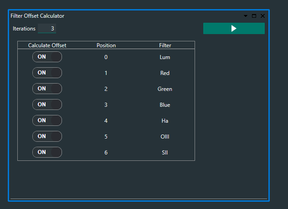
Task: Start the filter offset calculation run
Action: (x=234, y=29)
